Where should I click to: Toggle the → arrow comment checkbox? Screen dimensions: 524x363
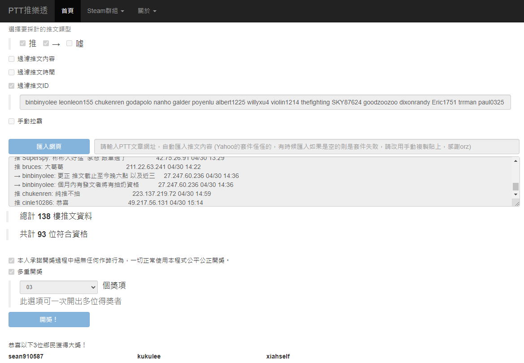(x=46, y=43)
